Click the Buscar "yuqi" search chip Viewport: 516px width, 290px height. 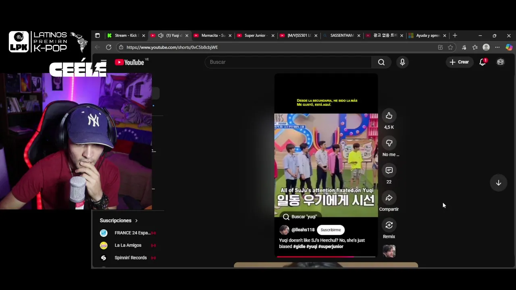click(x=300, y=217)
